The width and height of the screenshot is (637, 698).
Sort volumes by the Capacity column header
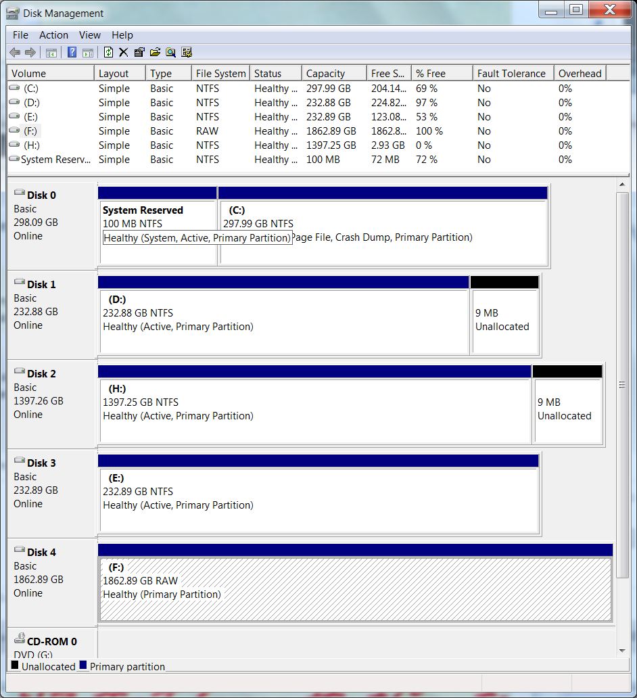pos(325,74)
